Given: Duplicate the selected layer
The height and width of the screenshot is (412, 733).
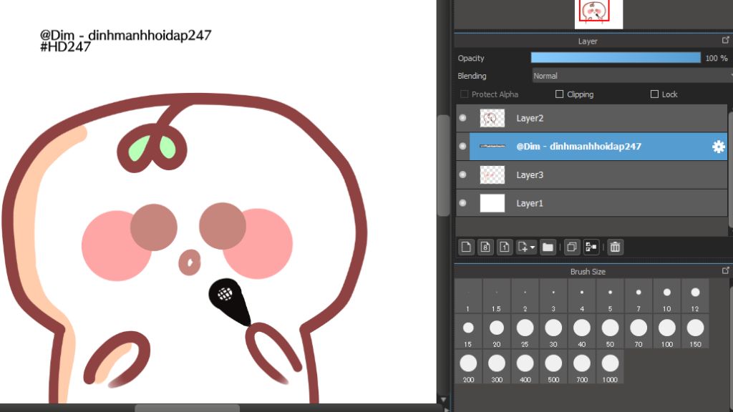Looking at the screenshot, I should (x=572, y=247).
